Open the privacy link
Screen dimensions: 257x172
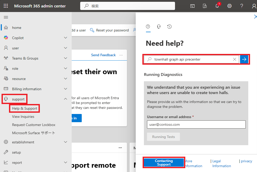pos(246,161)
